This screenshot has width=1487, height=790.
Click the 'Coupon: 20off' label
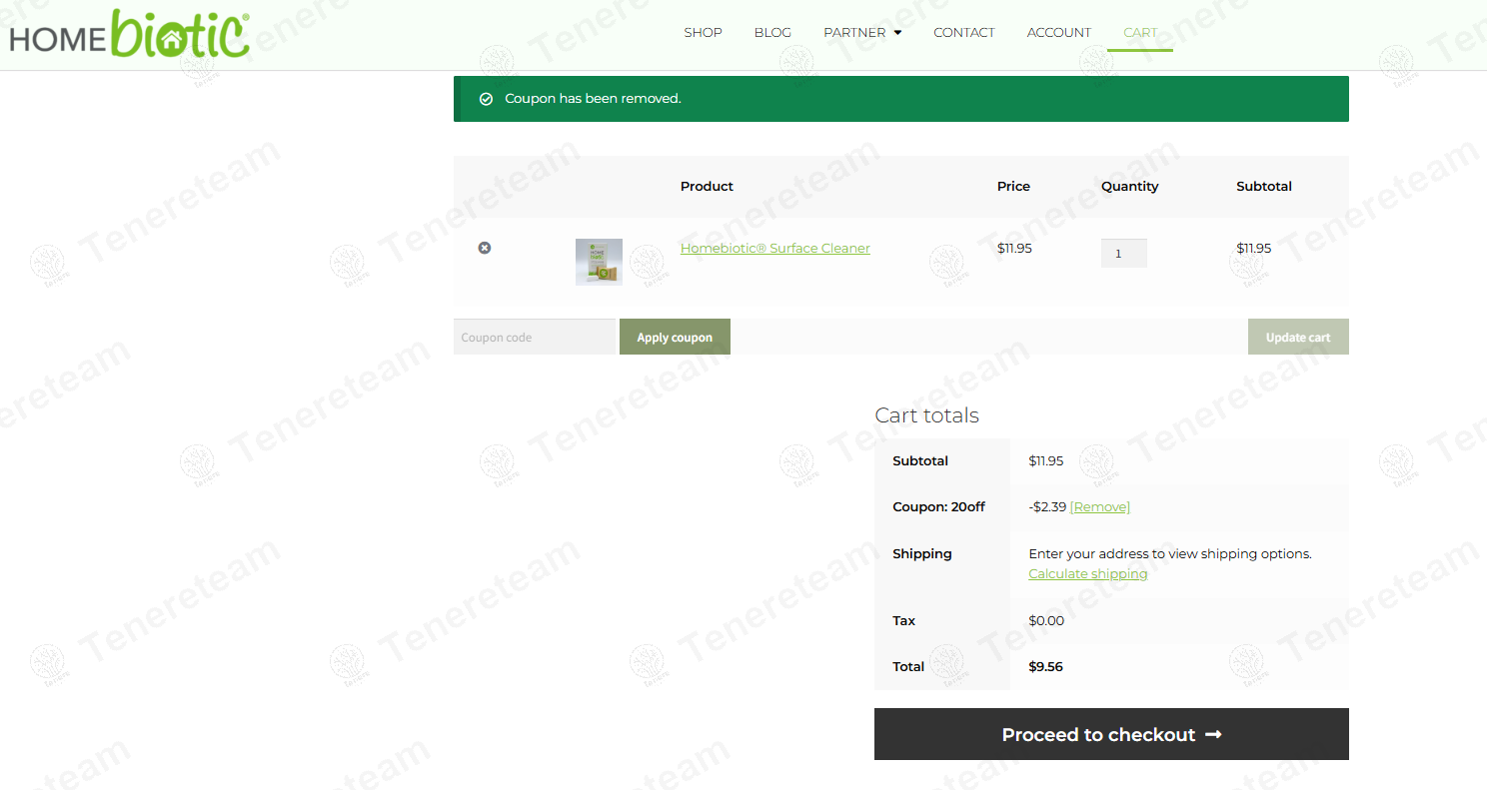[938, 507]
